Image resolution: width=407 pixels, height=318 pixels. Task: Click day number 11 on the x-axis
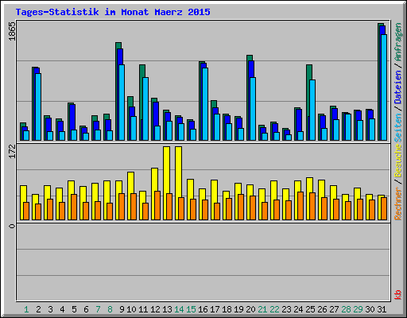click(143, 309)
